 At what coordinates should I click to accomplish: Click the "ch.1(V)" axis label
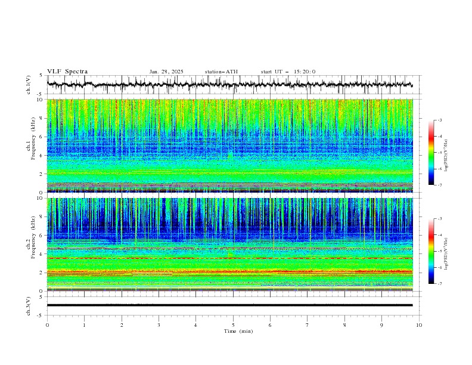pyautogui.click(x=29, y=85)
